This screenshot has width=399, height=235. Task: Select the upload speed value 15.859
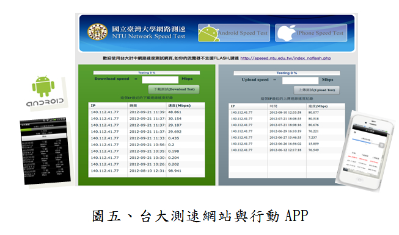pyautogui.click(x=313, y=144)
